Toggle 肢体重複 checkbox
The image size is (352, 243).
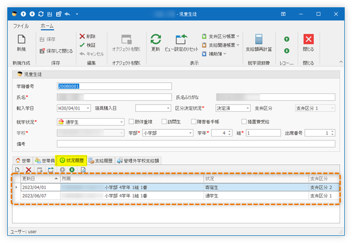point(131,121)
